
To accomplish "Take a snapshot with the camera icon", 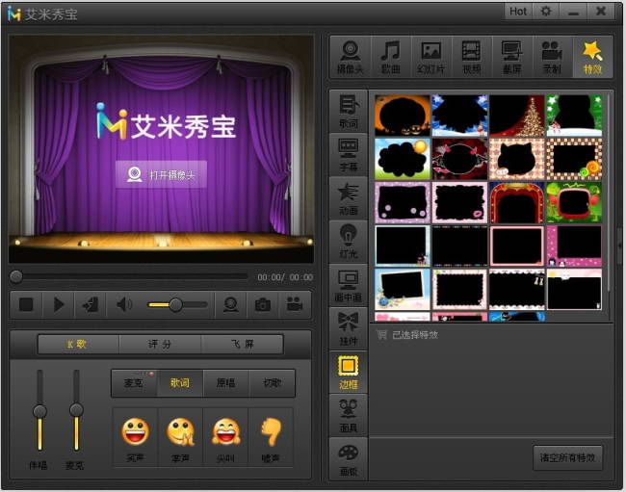I will [x=263, y=305].
